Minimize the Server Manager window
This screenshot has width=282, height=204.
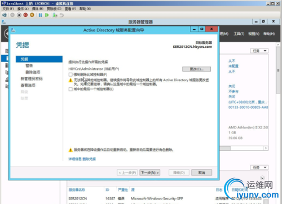point(256,21)
